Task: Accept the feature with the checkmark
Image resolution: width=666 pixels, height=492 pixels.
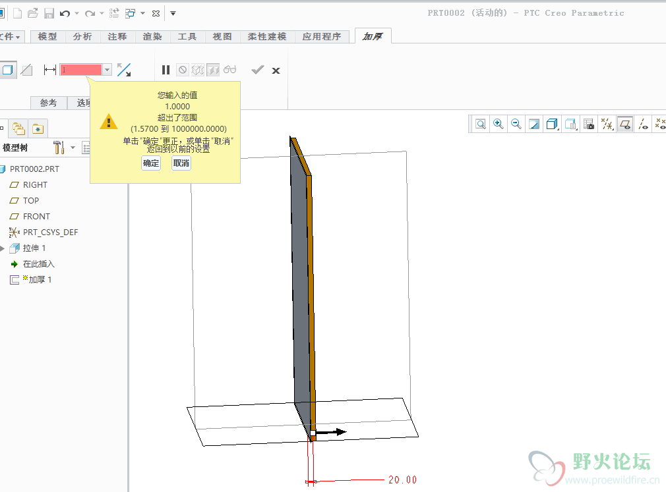Action: (x=257, y=70)
